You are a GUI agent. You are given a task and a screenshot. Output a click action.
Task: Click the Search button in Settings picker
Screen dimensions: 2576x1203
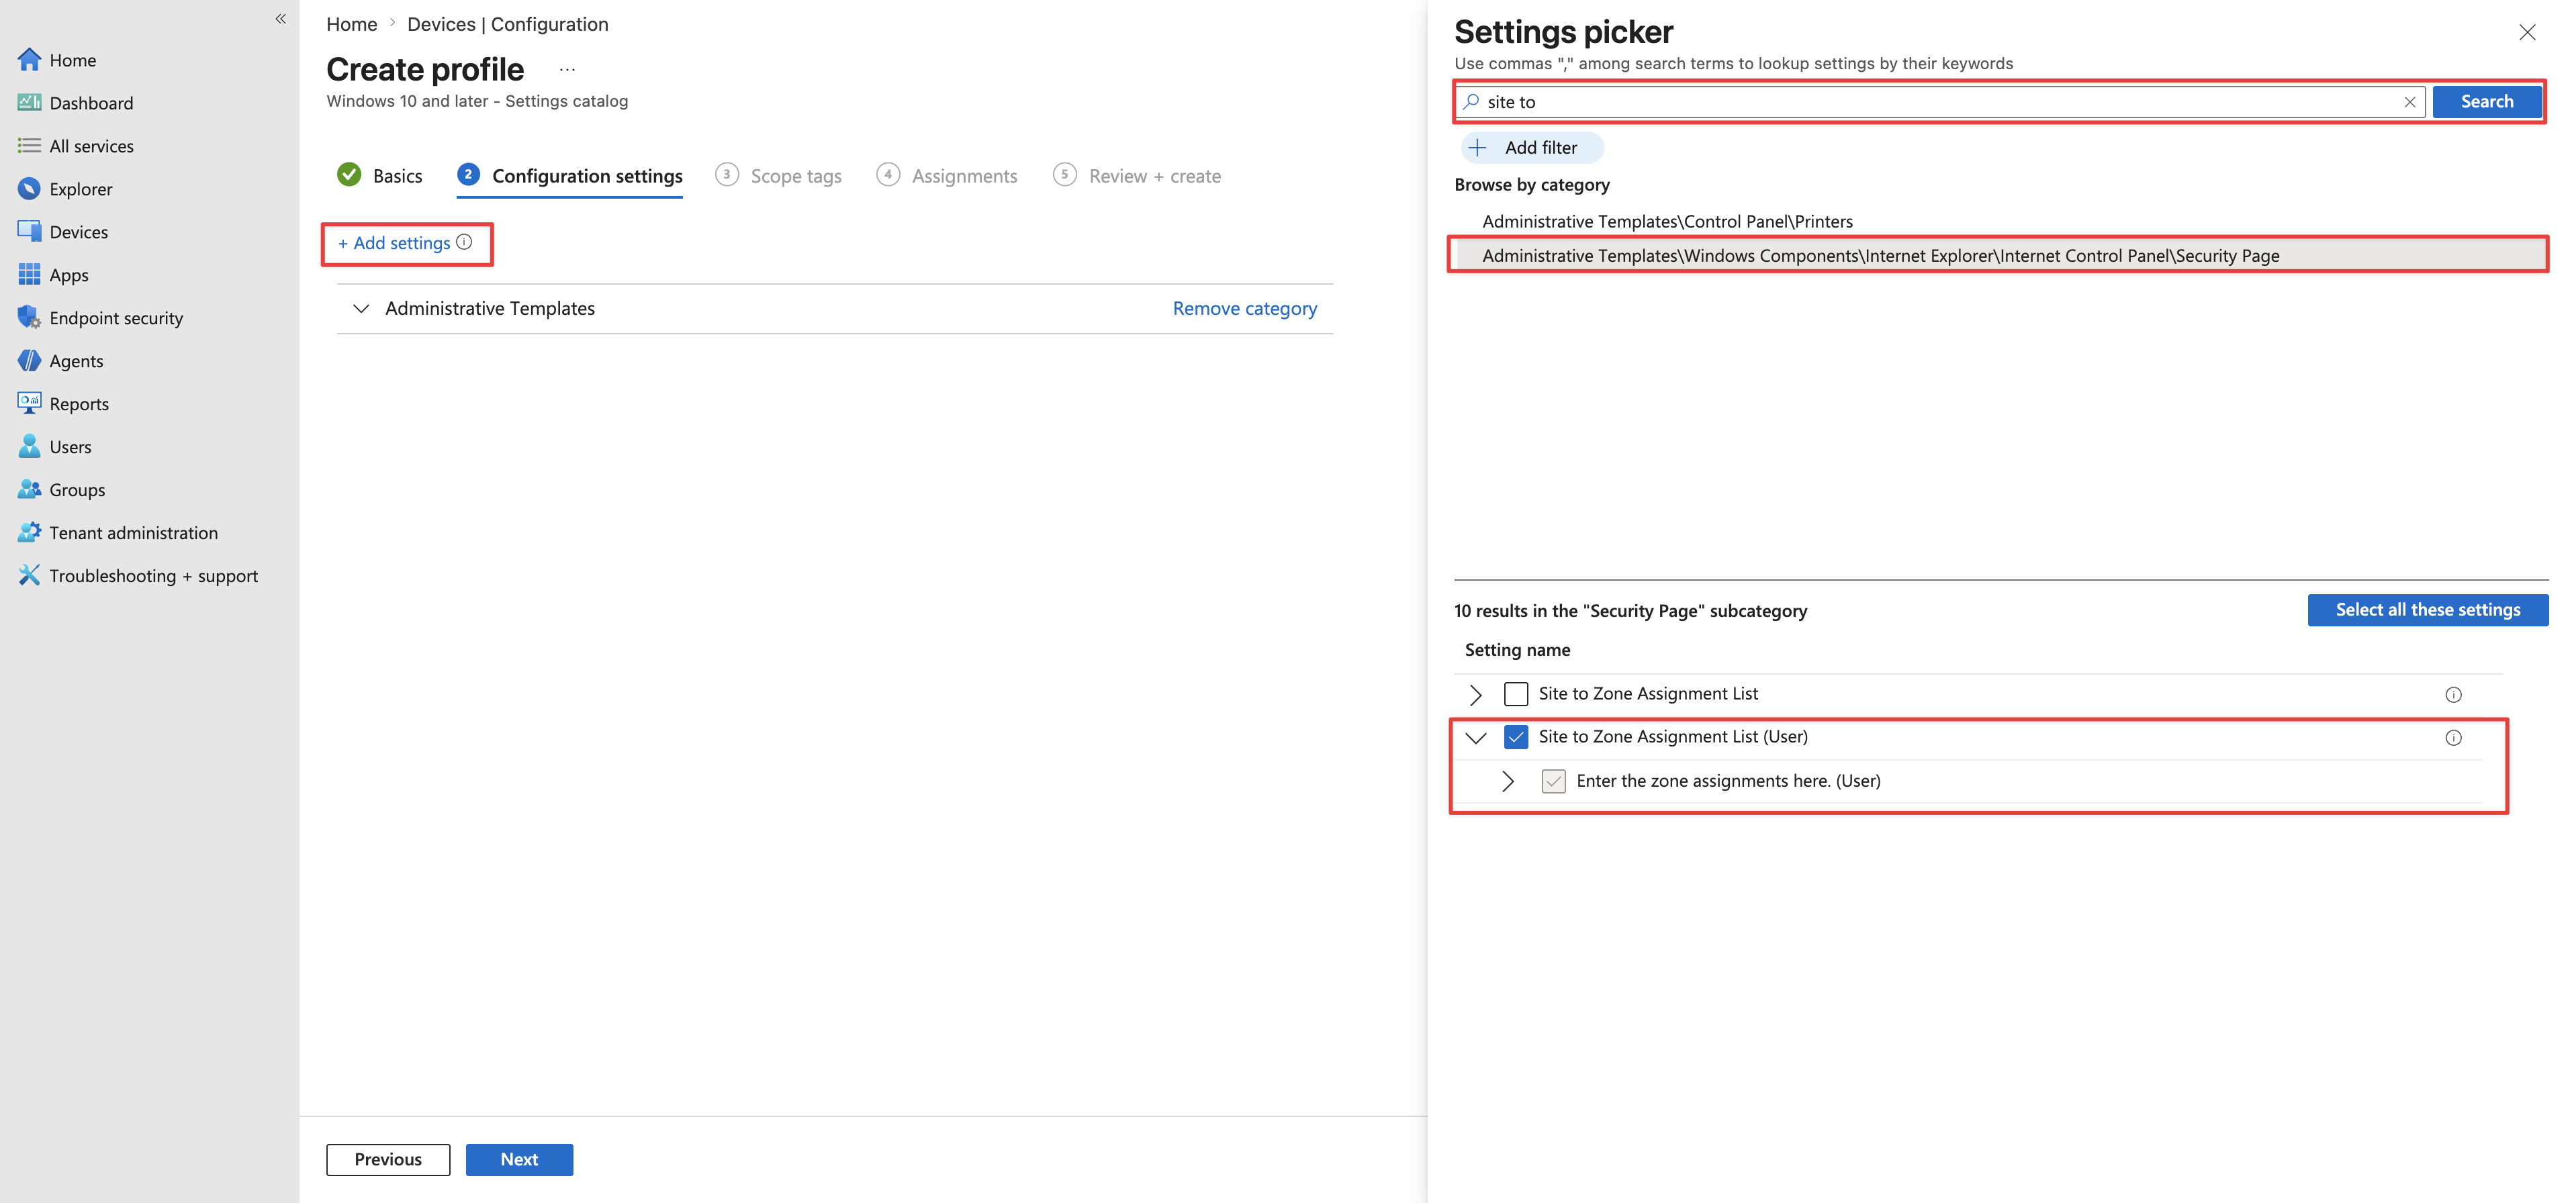(x=2486, y=102)
